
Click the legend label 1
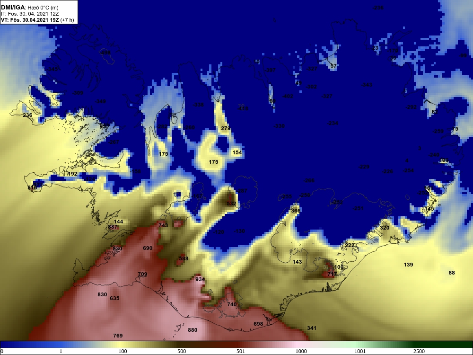pyautogui.click(x=61, y=351)
